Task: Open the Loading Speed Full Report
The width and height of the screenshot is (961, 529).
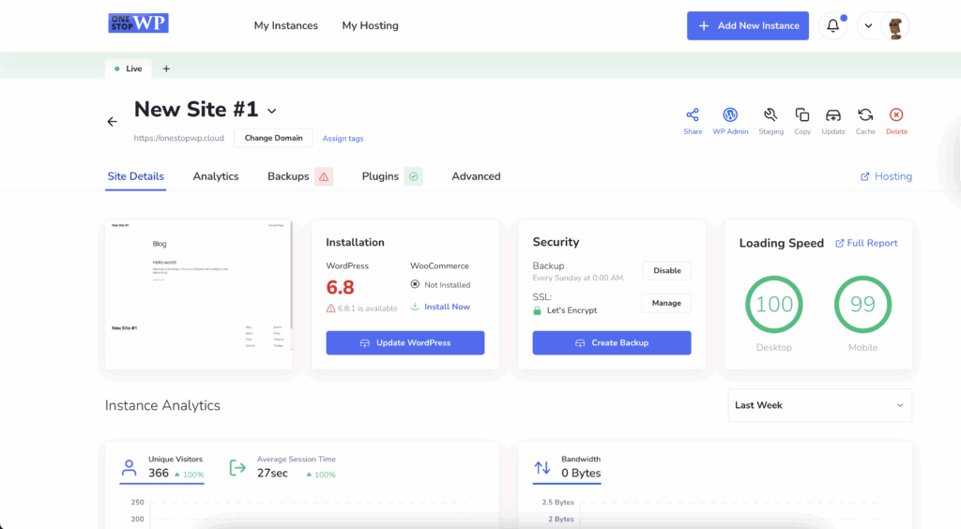Action: 866,243
